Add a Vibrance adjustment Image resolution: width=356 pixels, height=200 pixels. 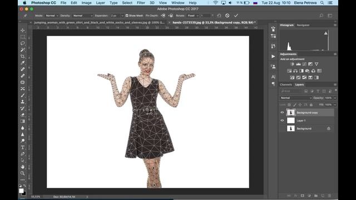click(317, 64)
